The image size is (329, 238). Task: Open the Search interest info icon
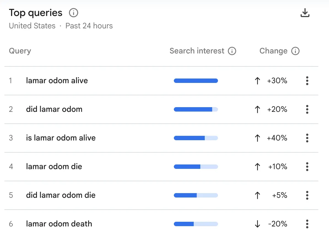click(233, 51)
